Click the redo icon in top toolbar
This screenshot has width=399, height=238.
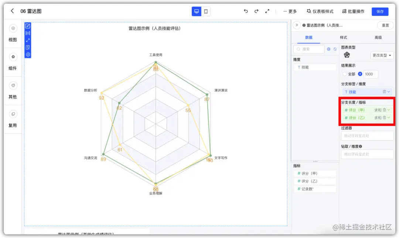(256, 11)
